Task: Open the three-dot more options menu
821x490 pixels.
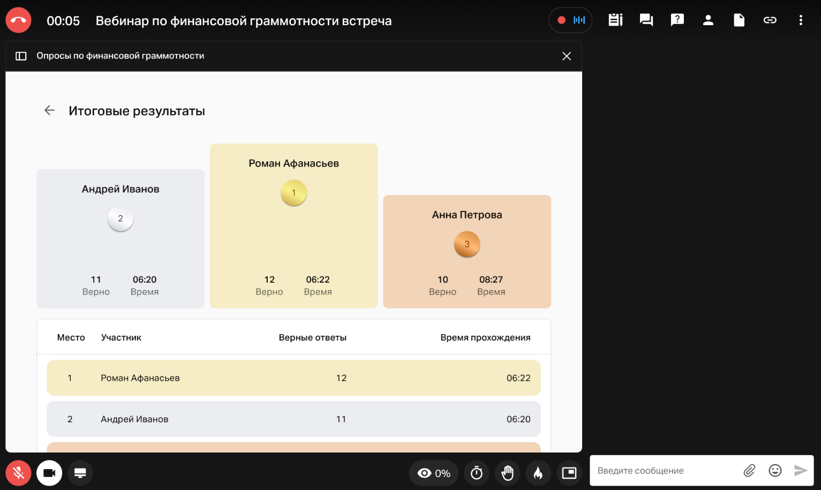Action: pyautogui.click(x=801, y=20)
